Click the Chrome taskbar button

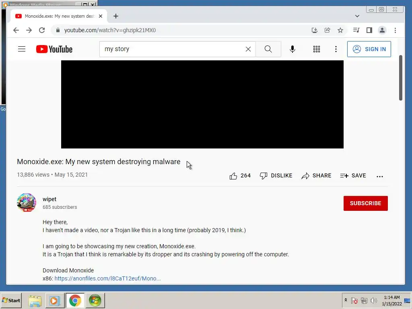tap(75, 300)
